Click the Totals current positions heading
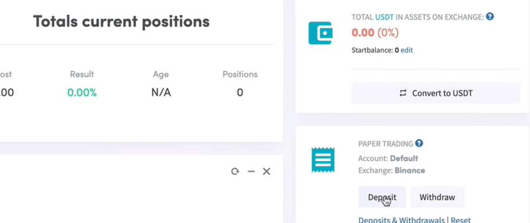530x223 pixels. coord(121,21)
